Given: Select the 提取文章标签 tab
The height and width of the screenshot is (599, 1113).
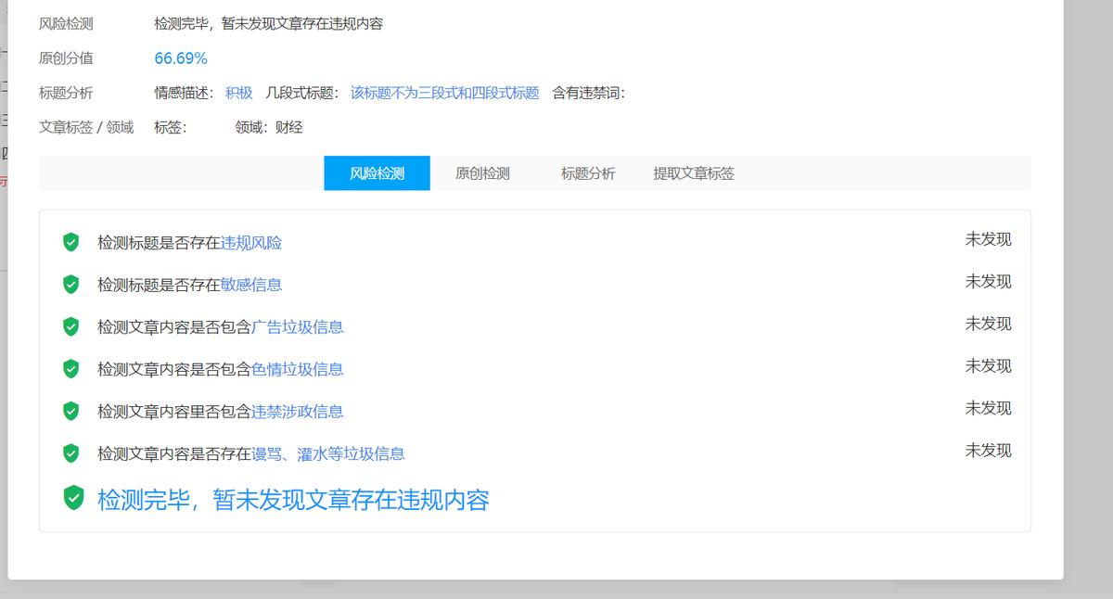Looking at the screenshot, I should pos(691,172).
